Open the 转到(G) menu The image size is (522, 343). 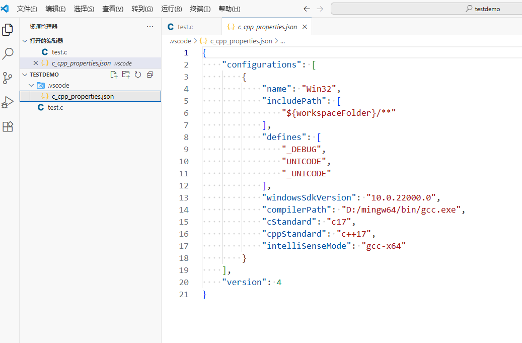(142, 9)
